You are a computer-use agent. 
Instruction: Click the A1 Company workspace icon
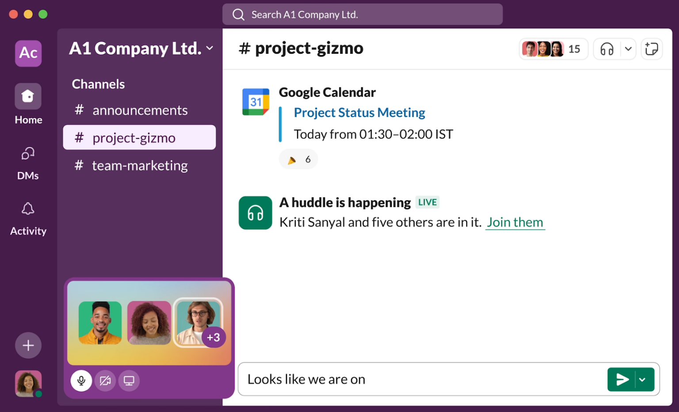pos(28,53)
